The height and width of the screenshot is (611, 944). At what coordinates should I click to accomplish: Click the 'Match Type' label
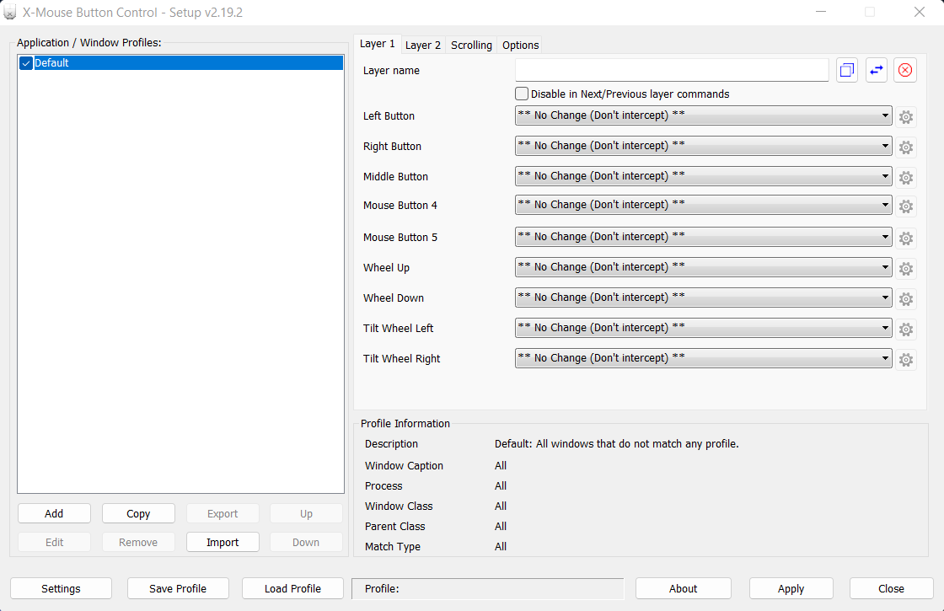point(393,547)
